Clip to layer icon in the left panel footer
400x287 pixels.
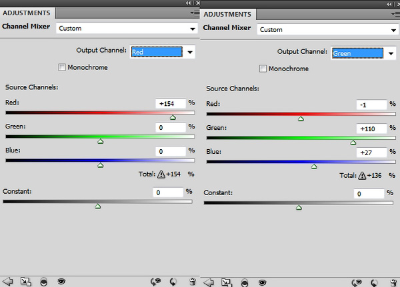coord(43,282)
